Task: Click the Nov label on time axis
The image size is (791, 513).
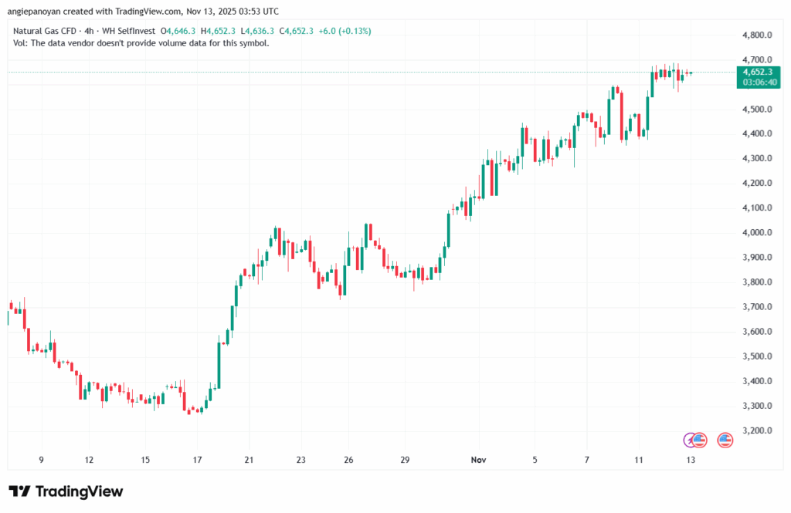Action: point(480,460)
